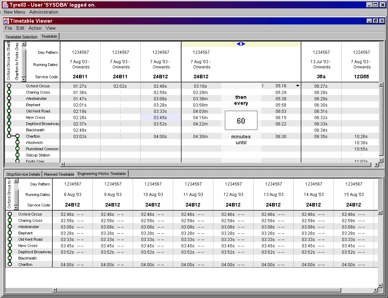This screenshot has height=298, width=388.
Task: Select Plumstead Common stop node
Action: [x=17, y=148]
